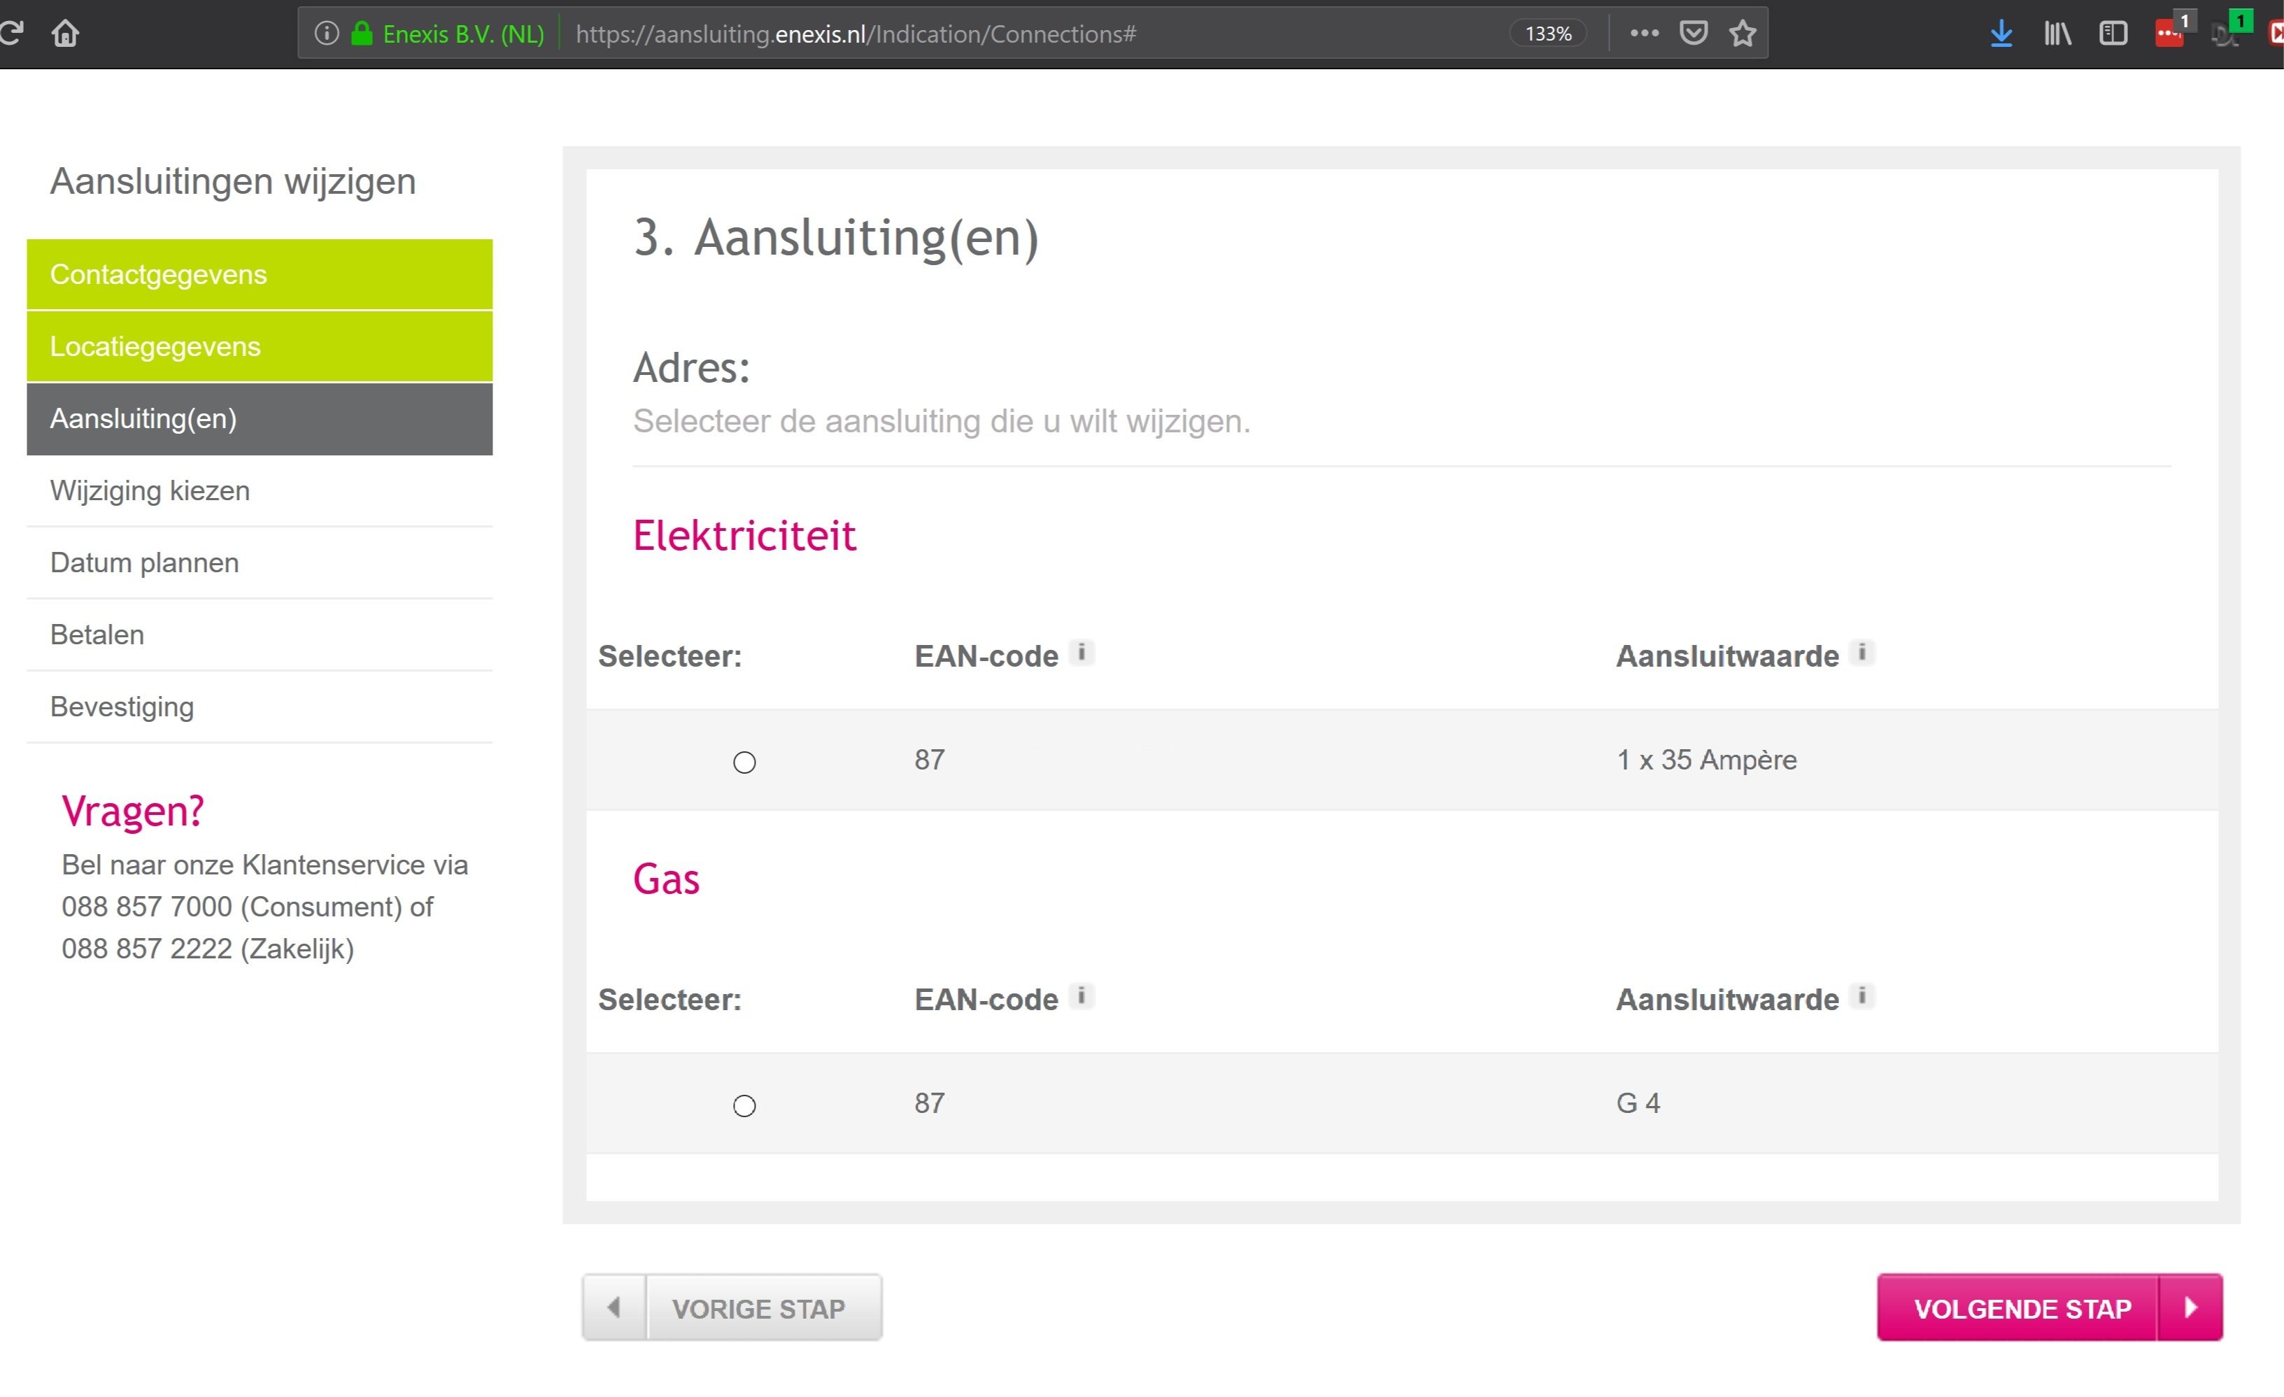Screen dimensions: 2284x1397
Task: Click info icon next to Elektriciteit EAN-code
Action: coord(1081,653)
